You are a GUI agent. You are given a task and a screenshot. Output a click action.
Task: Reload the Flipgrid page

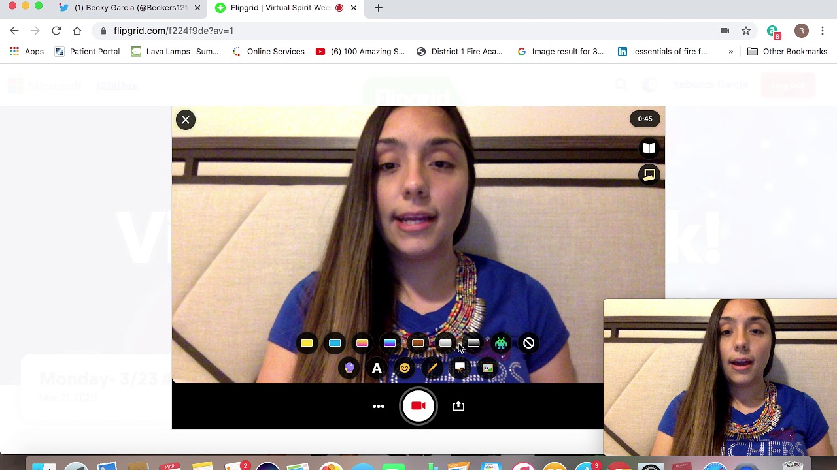[x=56, y=31]
